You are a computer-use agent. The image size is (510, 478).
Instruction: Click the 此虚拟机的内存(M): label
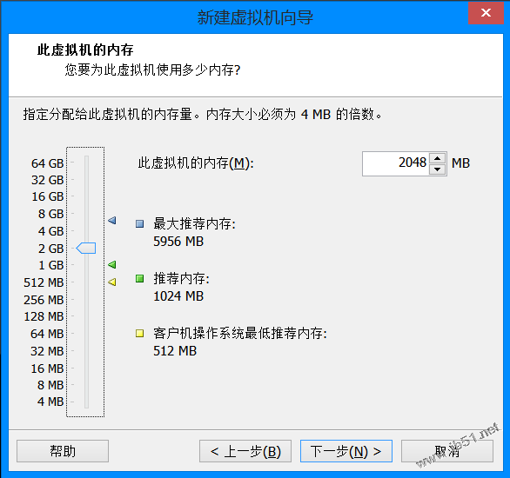coord(196,163)
